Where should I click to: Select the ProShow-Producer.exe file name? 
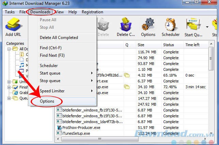point(81,128)
